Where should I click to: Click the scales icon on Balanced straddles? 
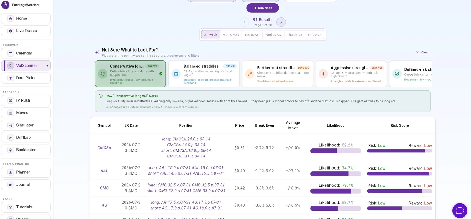(x=176, y=74)
